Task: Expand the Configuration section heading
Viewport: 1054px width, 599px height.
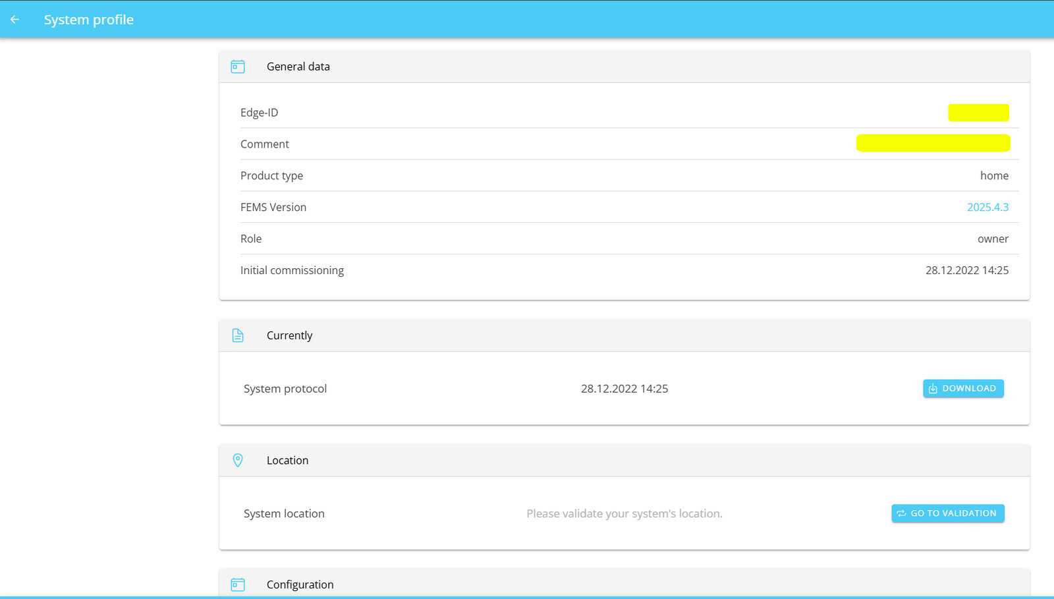Action: [300, 585]
